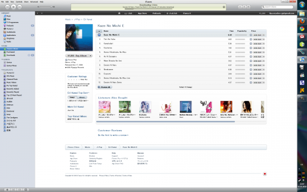Collapse the Playlists sidebar section

[2, 70]
